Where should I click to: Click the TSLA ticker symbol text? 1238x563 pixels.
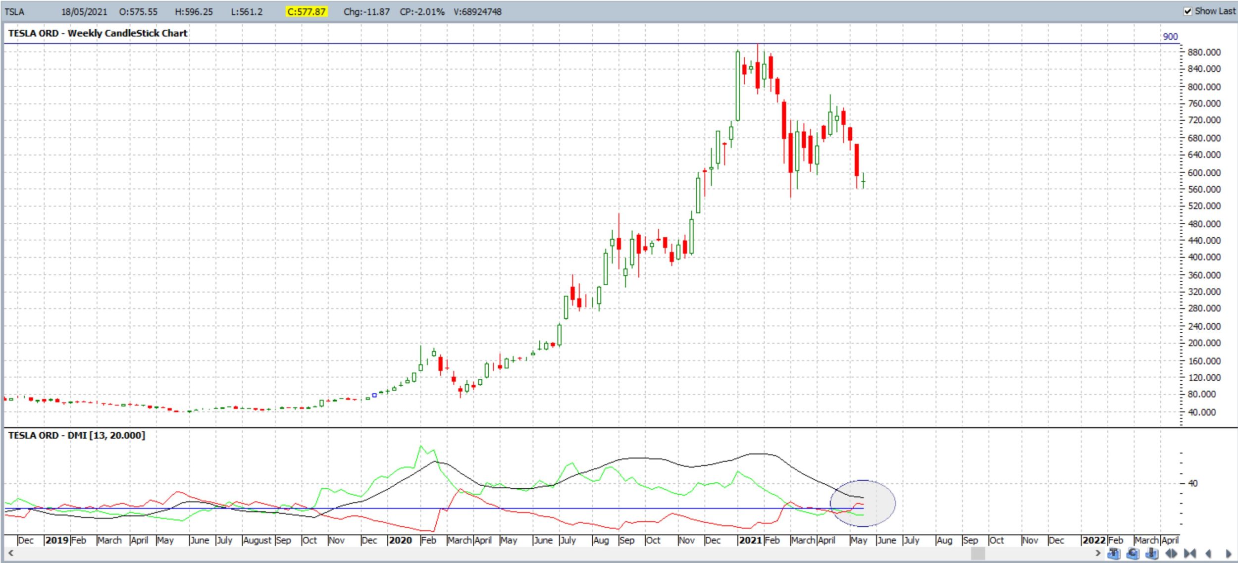coord(14,12)
